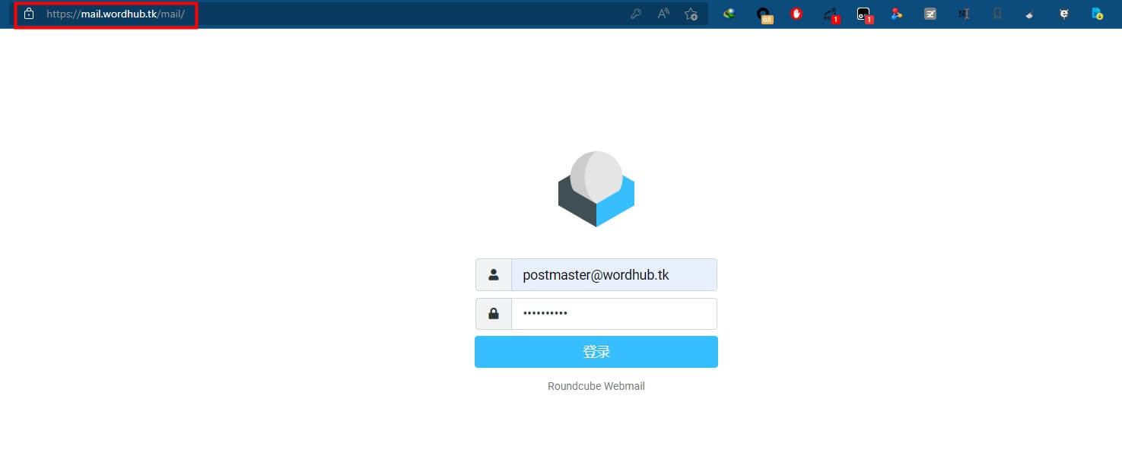This screenshot has height=459, width=1122.
Task: Click the site lock icon in address bar
Action: click(29, 14)
